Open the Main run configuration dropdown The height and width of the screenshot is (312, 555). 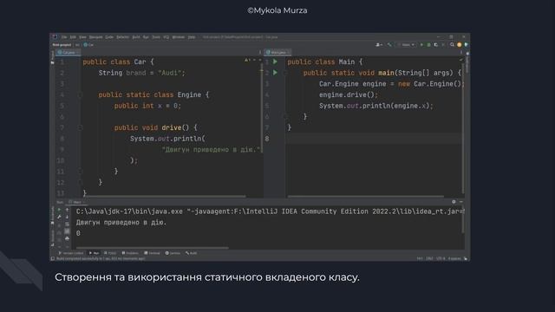(x=406, y=44)
